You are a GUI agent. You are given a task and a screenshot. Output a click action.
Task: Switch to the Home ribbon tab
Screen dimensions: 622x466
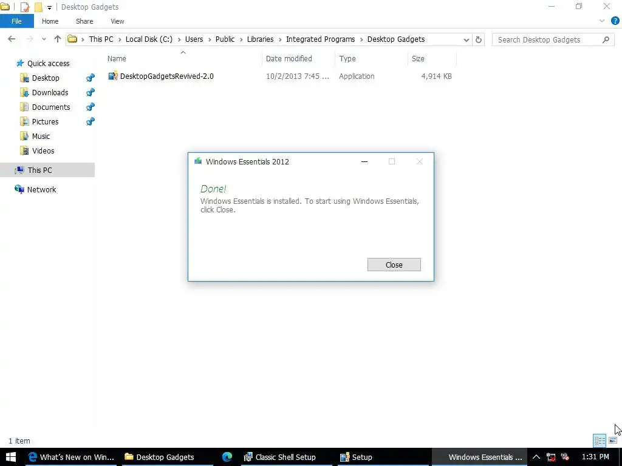point(50,21)
